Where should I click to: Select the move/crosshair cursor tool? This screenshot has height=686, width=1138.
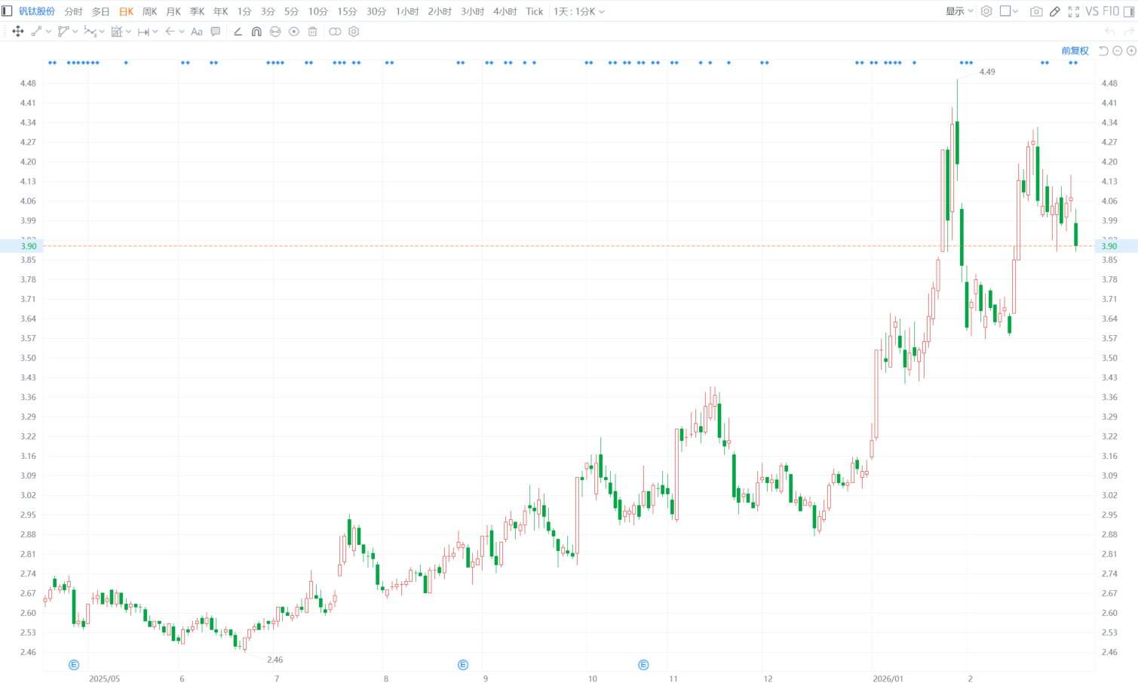tap(18, 32)
